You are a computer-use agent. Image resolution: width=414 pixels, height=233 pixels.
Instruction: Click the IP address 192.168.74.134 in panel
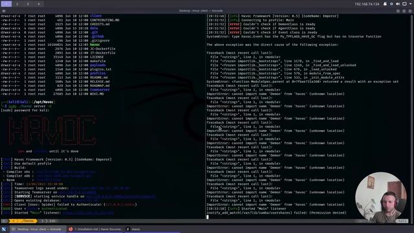(367, 4)
